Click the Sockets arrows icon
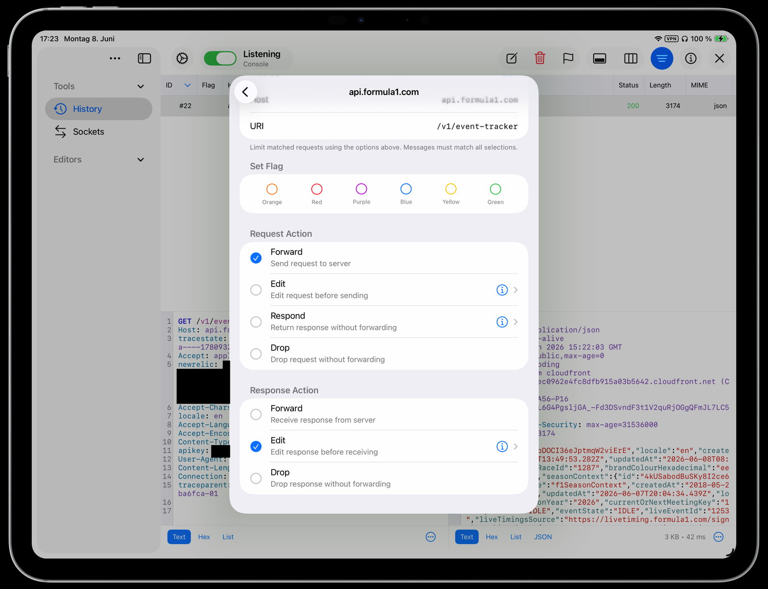The height and width of the screenshot is (589, 768). point(60,132)
